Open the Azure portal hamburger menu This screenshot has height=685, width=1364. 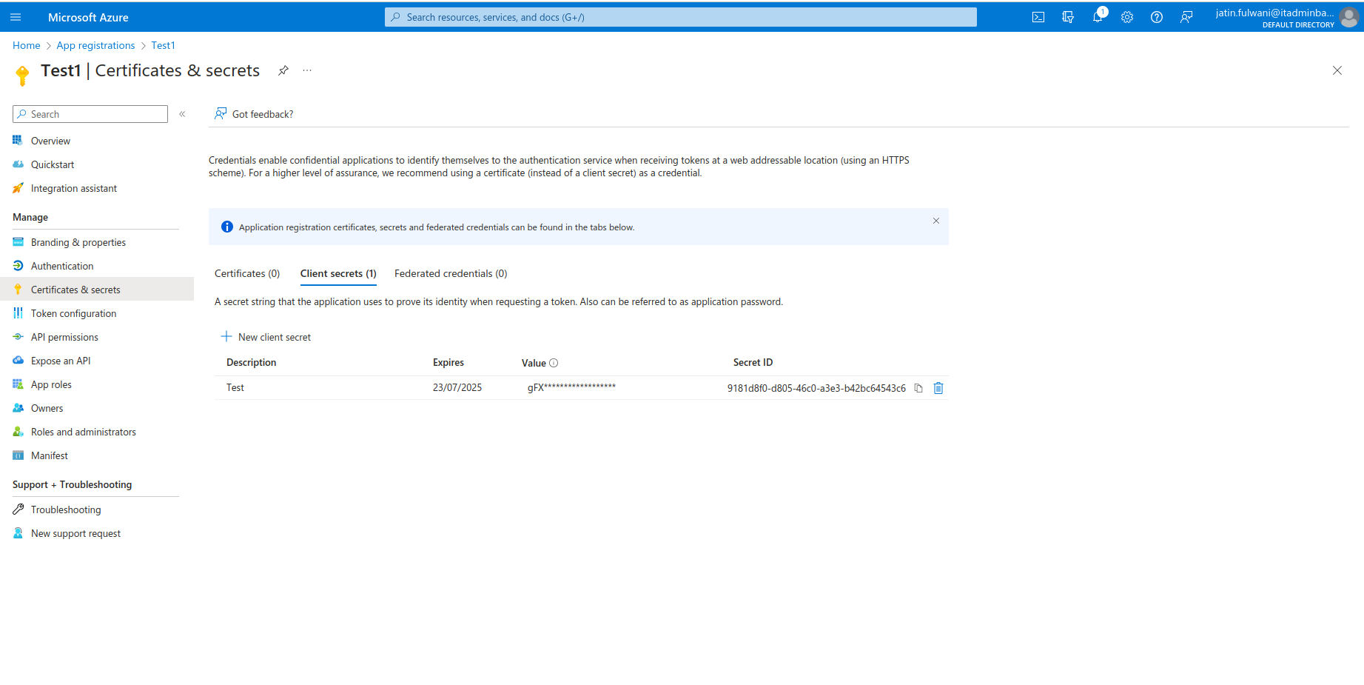16,17
